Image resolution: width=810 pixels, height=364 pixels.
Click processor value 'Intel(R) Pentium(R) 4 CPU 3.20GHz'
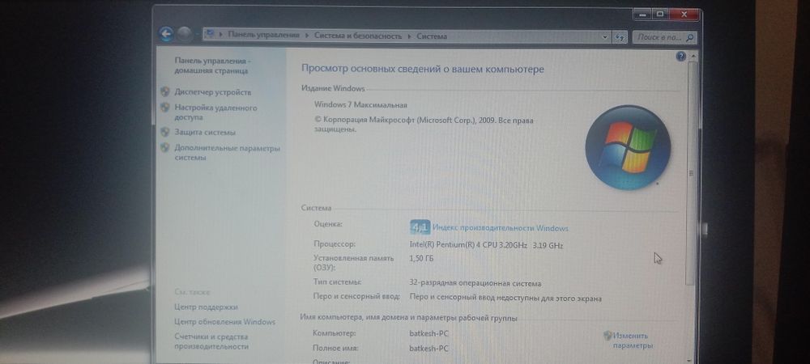(x=468, y=245)
